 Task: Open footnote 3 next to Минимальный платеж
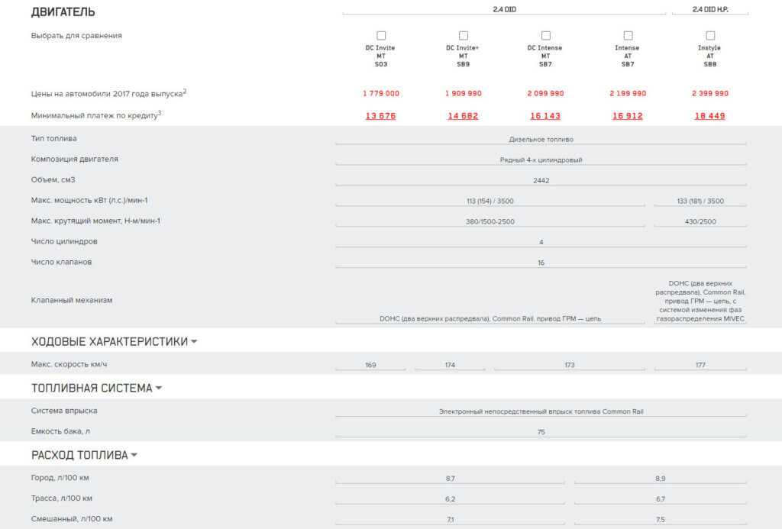(160, 113)
